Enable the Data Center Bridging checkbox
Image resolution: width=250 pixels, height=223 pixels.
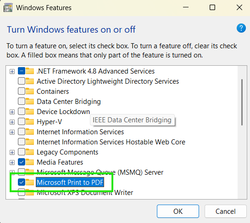pos(22,101)
